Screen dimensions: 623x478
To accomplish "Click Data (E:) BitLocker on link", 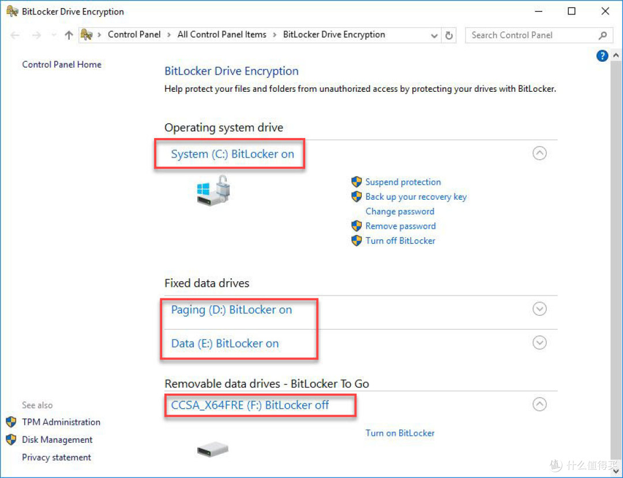I will pyautogui.click(x=225, y=343).
